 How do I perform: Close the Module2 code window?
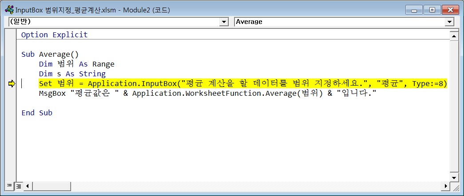450,10
